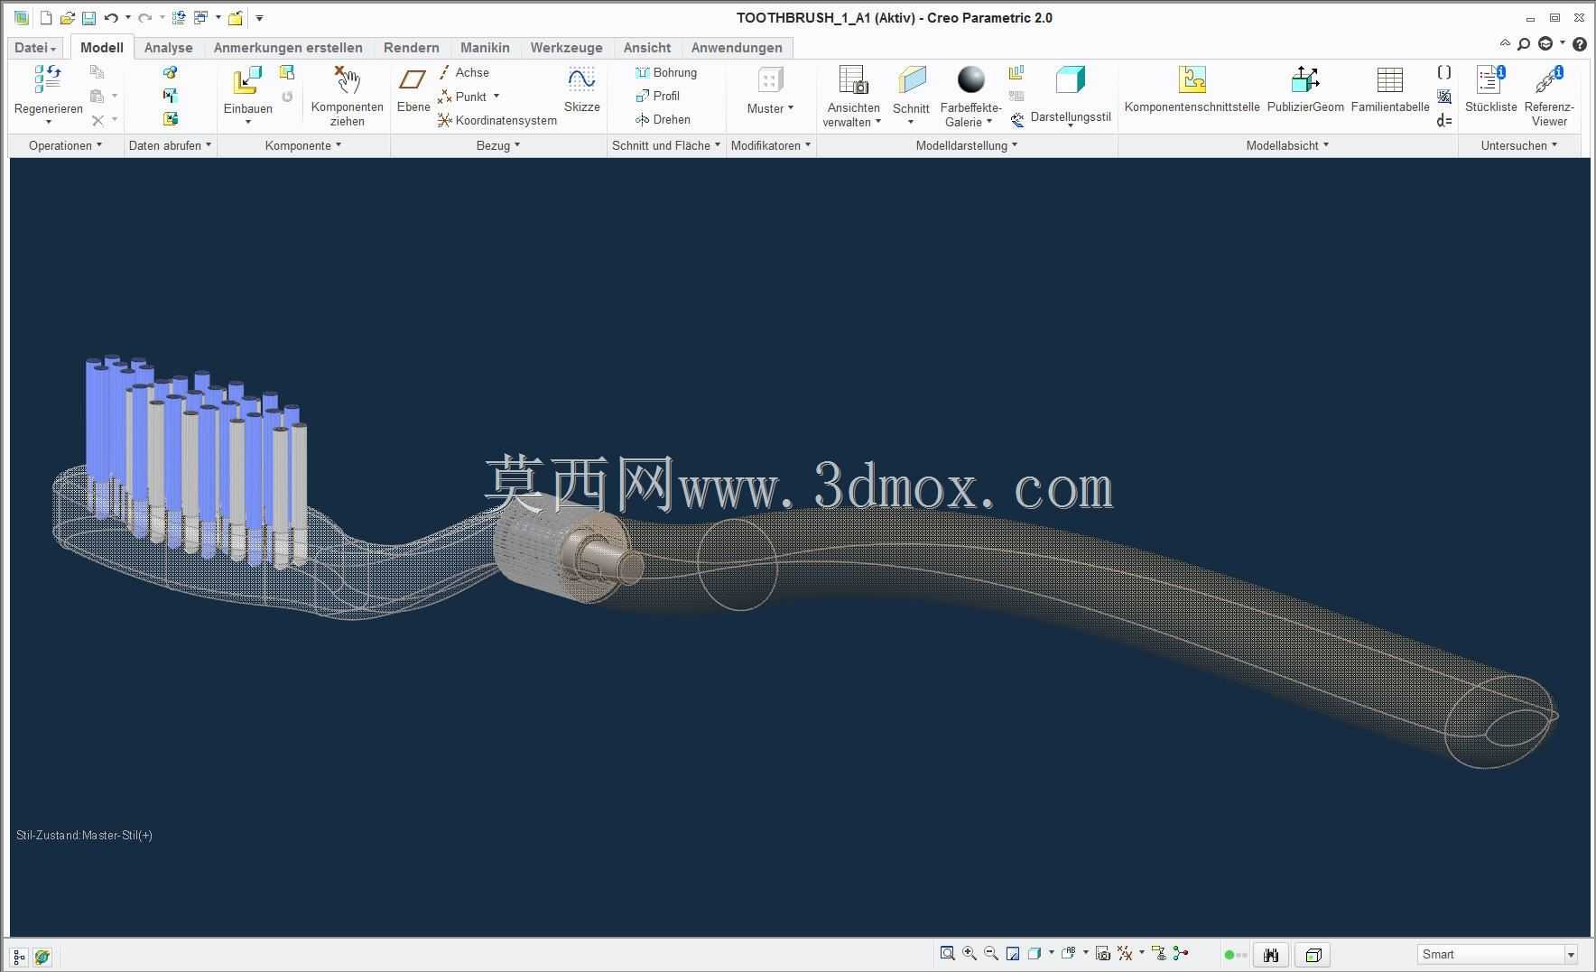The image size is (1596, 972).
Task: Zoom out using status bar magnifier minus
Action: click(x=991, y=953)
